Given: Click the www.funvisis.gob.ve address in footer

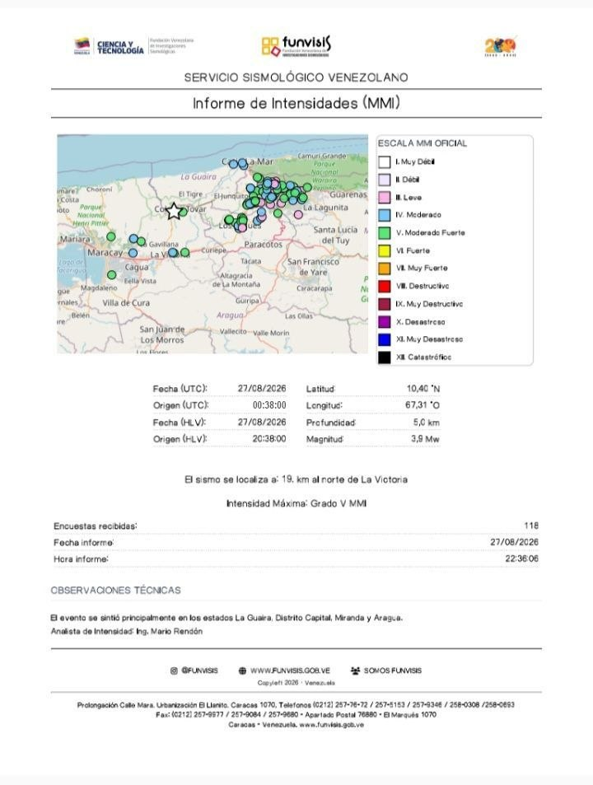Looking at the screenshot, I should coord(331,724).
